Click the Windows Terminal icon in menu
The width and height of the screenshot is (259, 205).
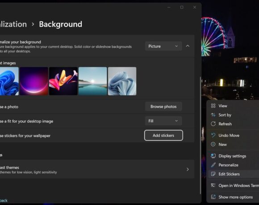pyautogui.click(x=213, y=185)
